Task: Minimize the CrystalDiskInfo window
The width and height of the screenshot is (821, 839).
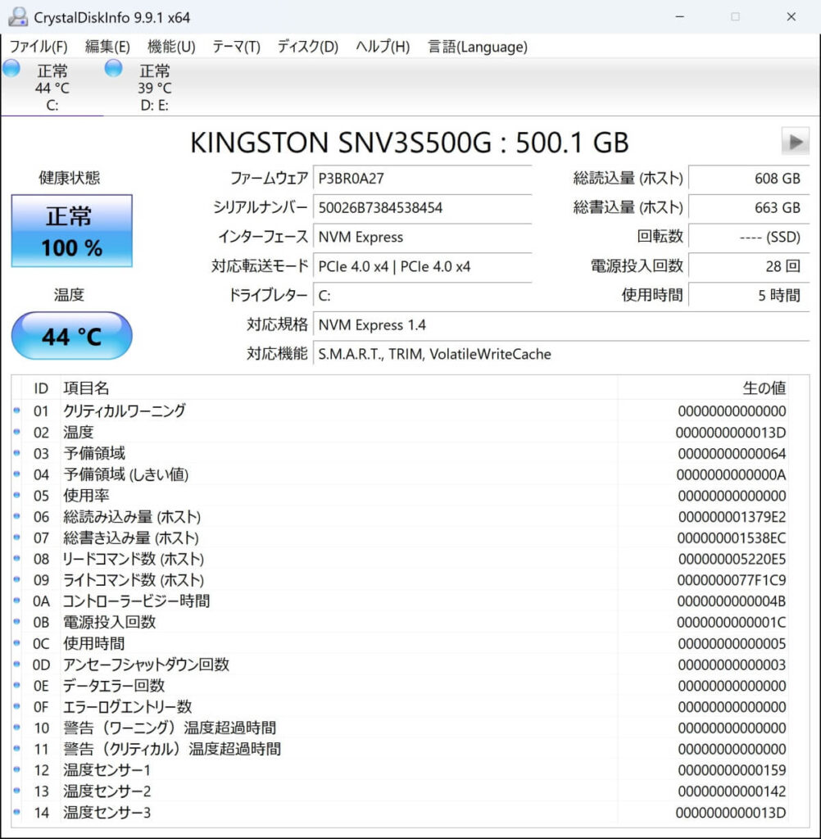Action: click(x=680, y=17)
